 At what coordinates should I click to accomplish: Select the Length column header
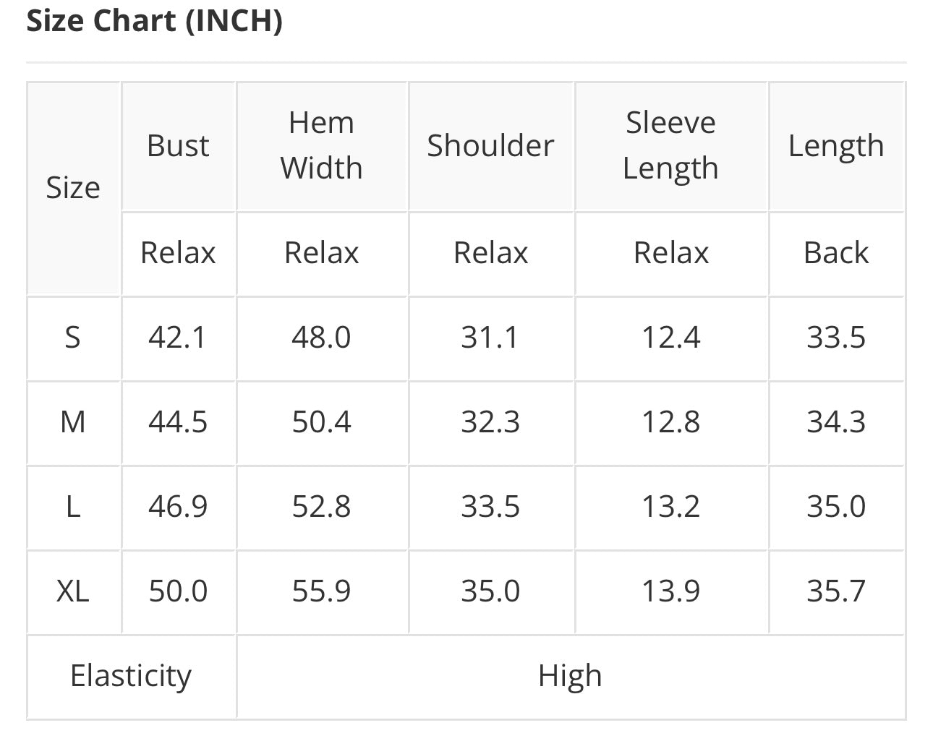tap(835, 146)
